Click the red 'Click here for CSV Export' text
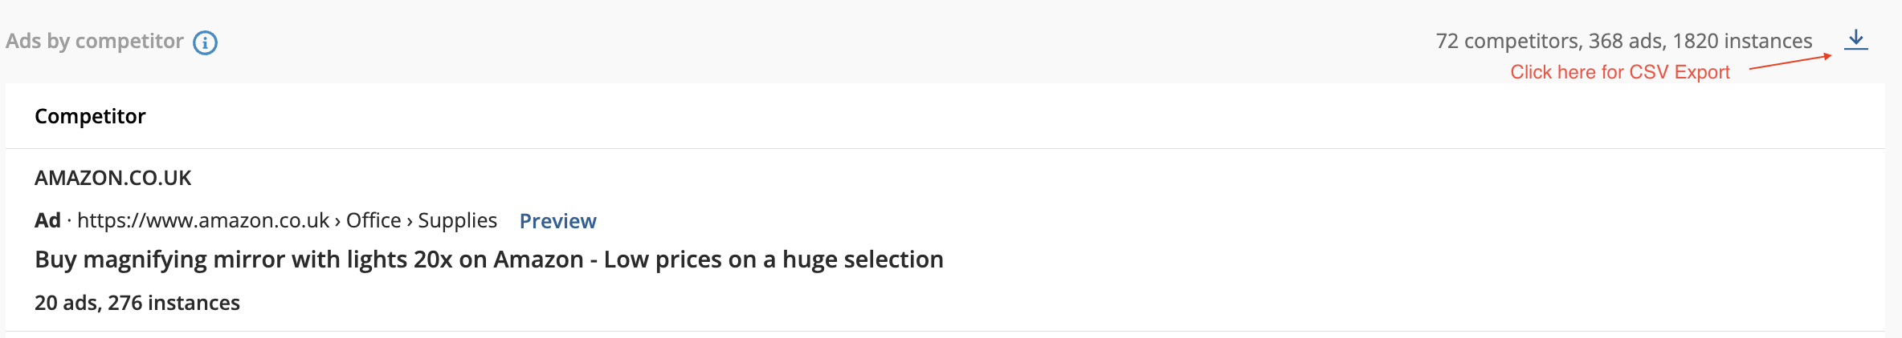 click(1620, 72)
